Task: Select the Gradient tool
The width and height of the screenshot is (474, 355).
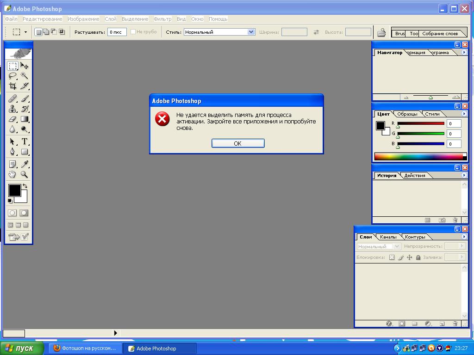Action: coord(25,119)
